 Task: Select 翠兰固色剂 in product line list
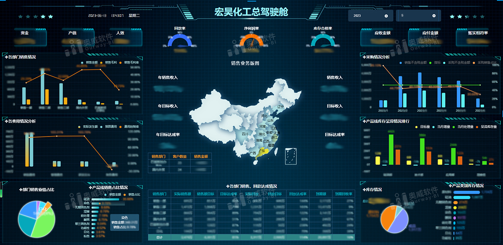pyautogui.click(x=81, y=224)
